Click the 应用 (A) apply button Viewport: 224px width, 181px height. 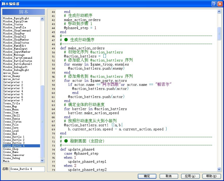pos(190,176)
